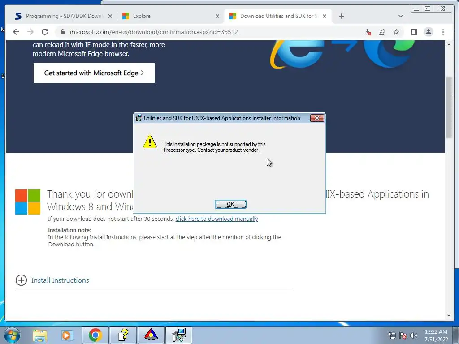Toggle the Chrome side panel

coord(414,32)
